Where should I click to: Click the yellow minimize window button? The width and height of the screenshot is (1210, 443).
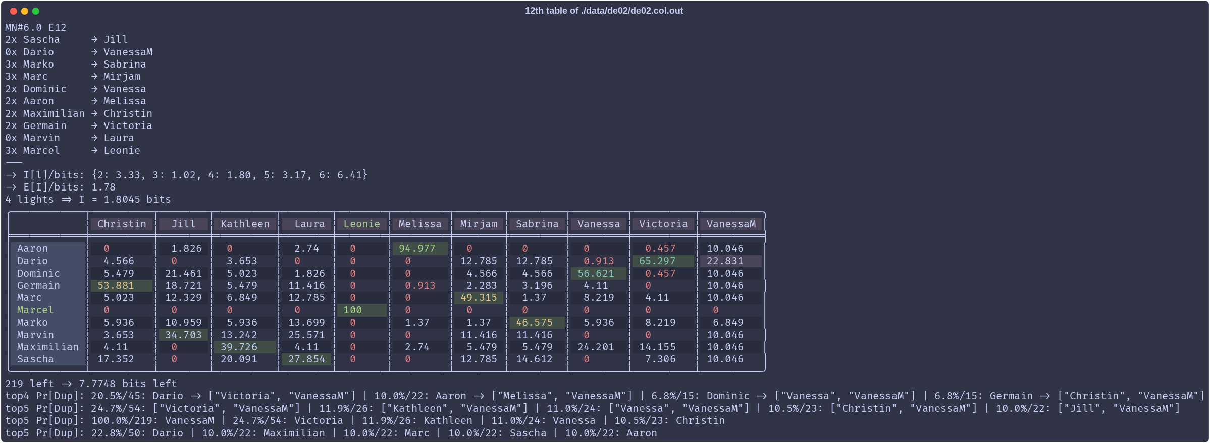(25, 11)
